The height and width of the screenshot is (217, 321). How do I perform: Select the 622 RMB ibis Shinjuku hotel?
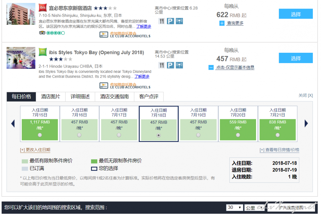tap(296, 14)
